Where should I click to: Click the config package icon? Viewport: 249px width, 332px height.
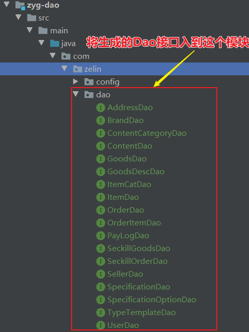[x=89, y=82]
